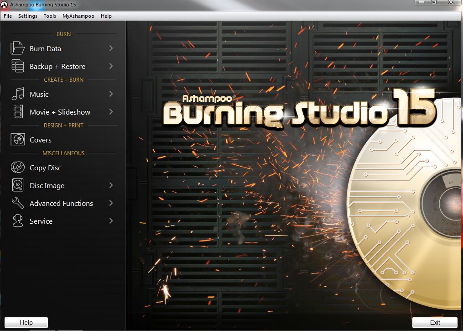
Task: Select the Disc Image label
Action: click(x=47, y=186)
